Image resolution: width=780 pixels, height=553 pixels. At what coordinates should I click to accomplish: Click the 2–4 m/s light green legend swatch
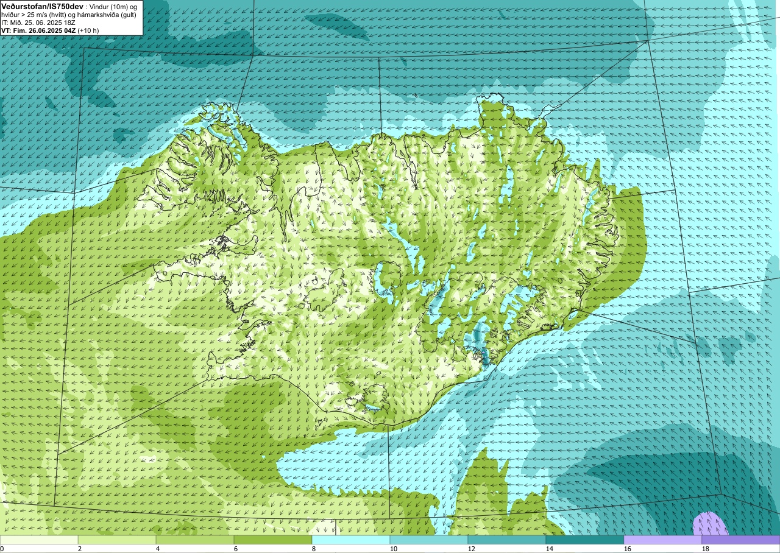[x=117, y=540]
